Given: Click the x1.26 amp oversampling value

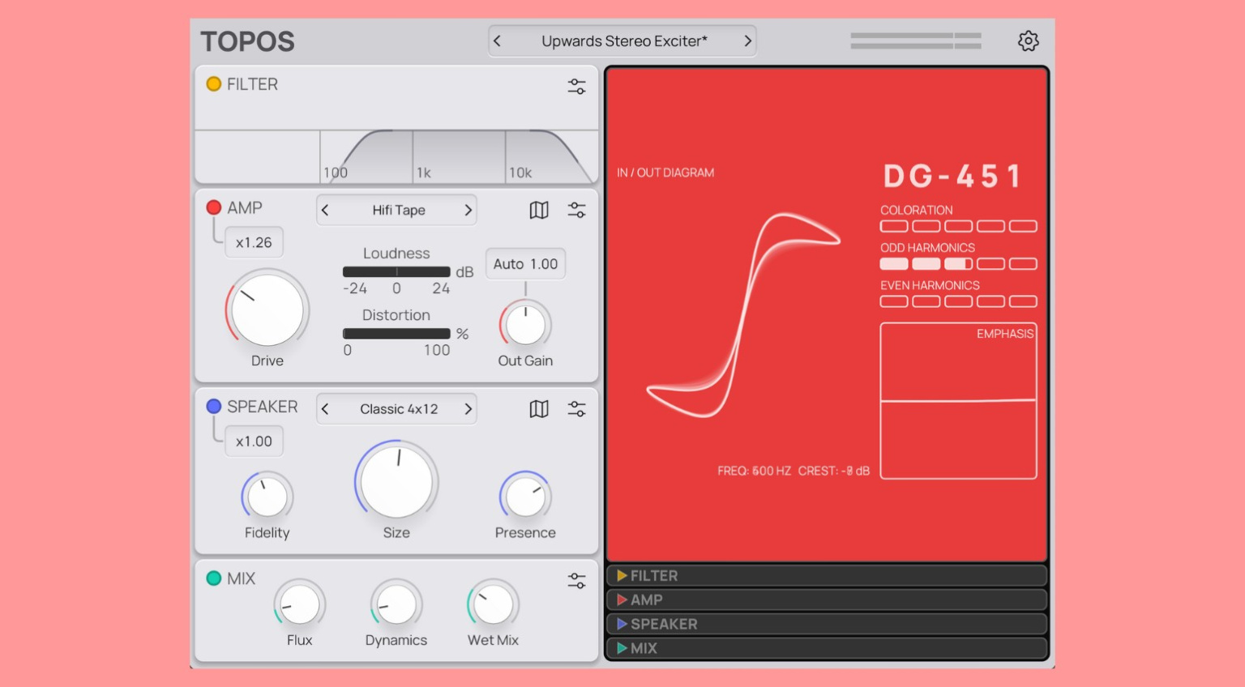Looking at the screenshot, I should (254, 242).
